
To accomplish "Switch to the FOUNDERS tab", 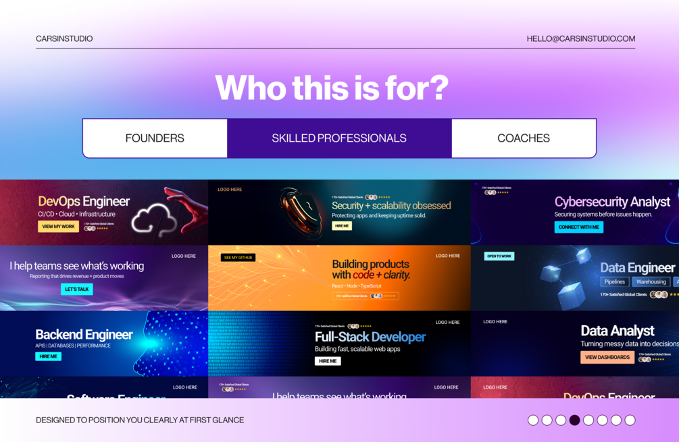I will tap(155, 138).
